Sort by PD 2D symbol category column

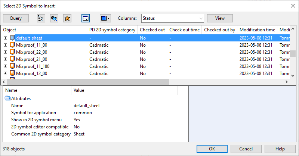112,30
